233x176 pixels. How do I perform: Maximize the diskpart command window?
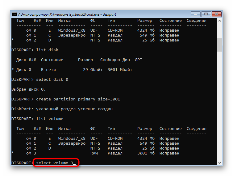[206, 14]
